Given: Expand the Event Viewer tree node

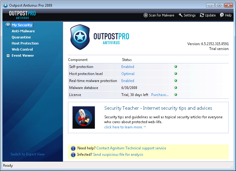Looking at the screenshot, I should [x=8, y=56].
